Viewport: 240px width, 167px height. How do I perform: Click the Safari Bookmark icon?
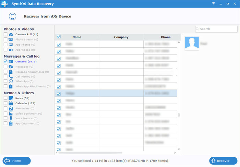pyautogui.click(x=11, y=114)
